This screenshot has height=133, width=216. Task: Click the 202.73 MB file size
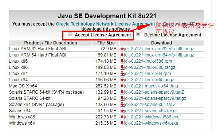pos(106,117)
